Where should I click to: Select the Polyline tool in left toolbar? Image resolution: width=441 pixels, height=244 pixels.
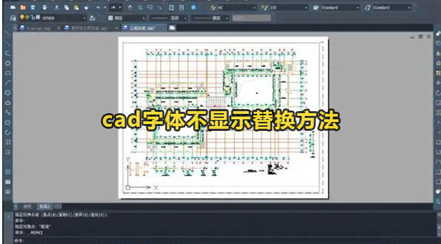pyautogui.click(x=8, y=53)
